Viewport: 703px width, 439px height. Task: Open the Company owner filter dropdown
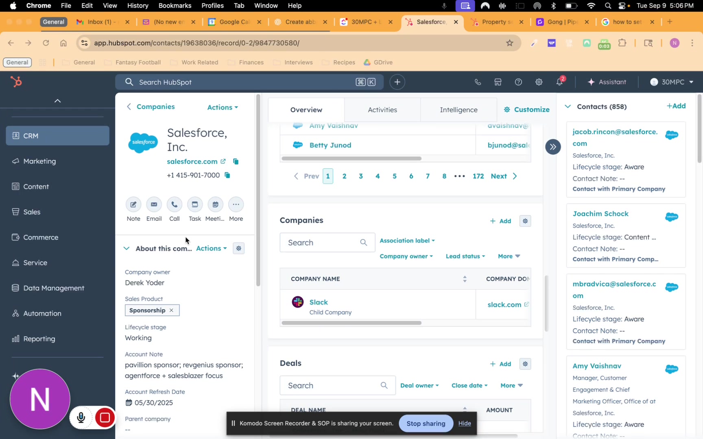[x=406, y=256]
